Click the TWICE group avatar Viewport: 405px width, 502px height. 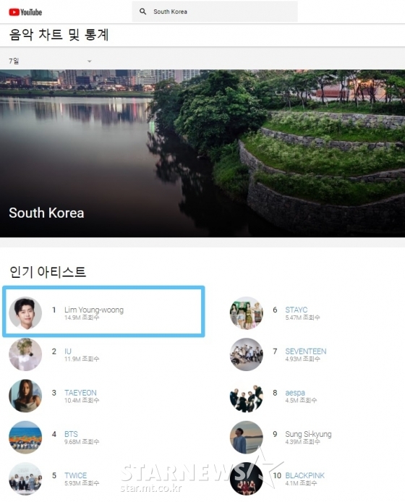click(x=25, y=478)
